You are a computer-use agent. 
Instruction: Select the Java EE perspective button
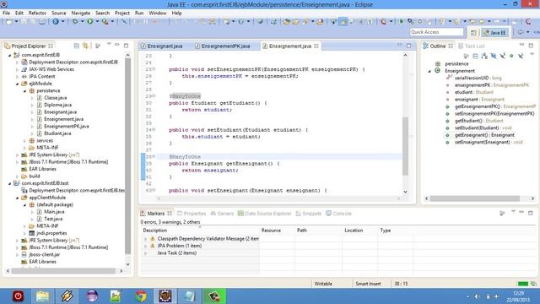pos(495,32)
